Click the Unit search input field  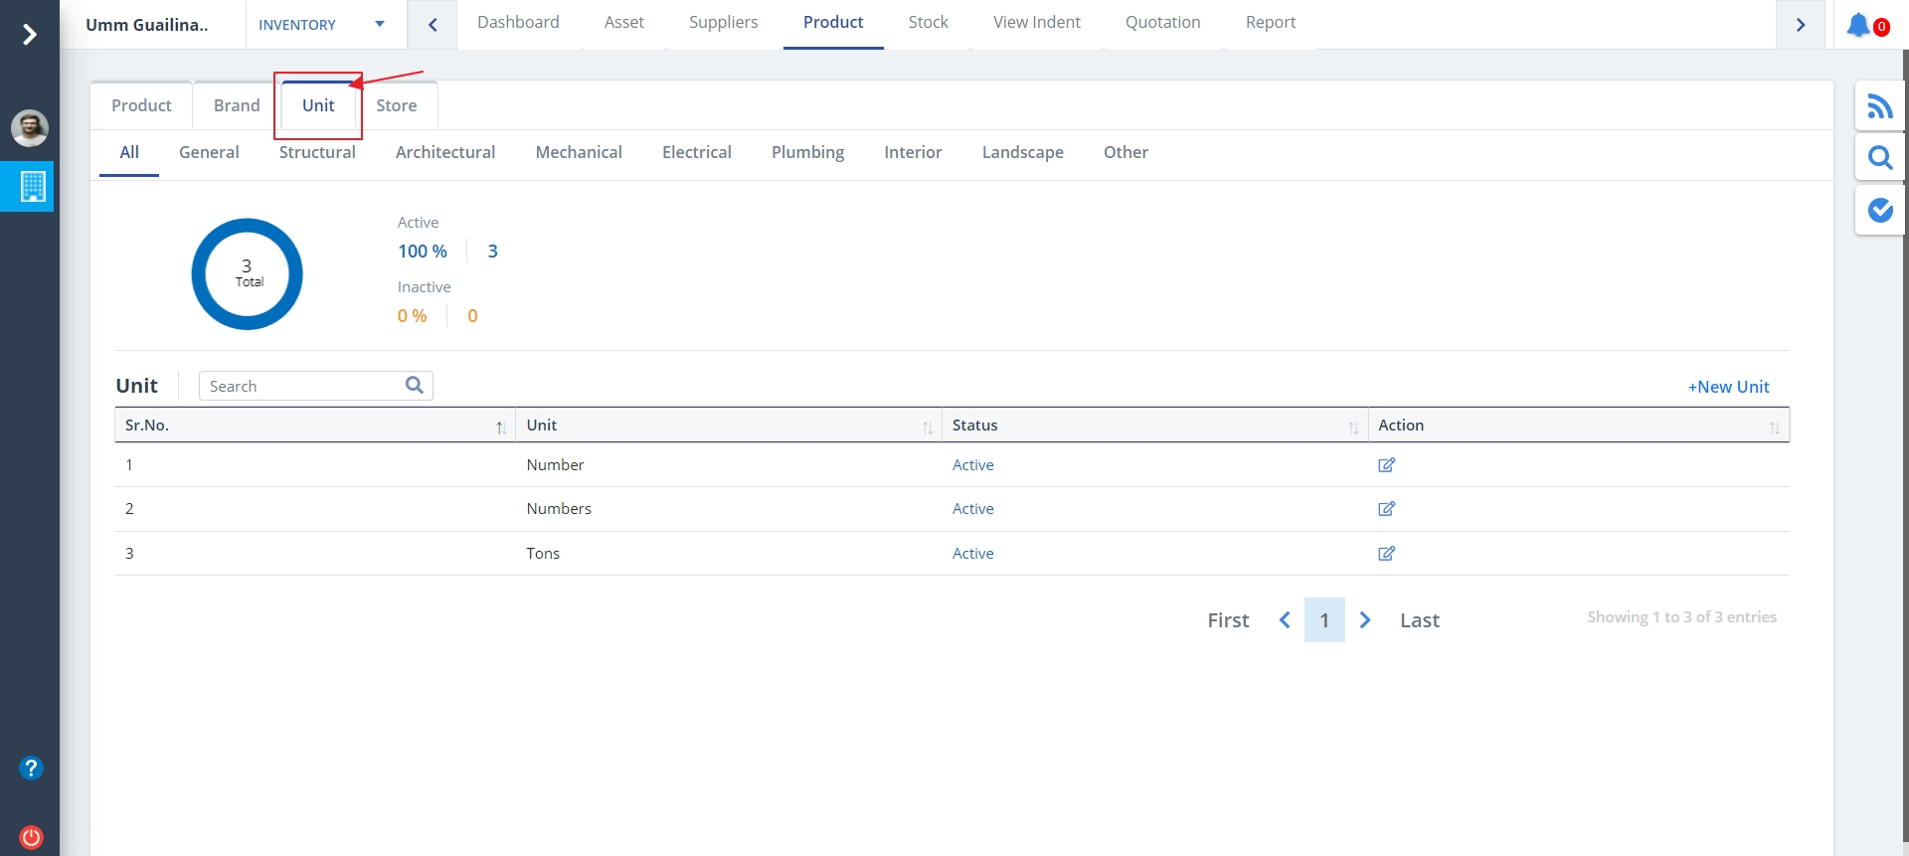tap(303, 387)
